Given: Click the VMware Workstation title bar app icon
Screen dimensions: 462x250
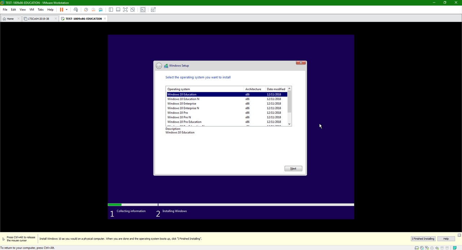Looking at the screenshot, I should (x=3, y=3).
